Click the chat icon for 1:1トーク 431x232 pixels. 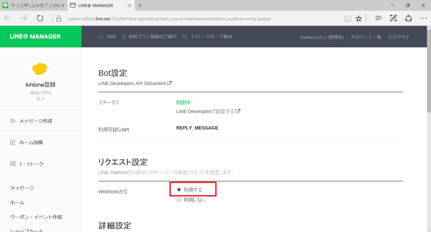(x=13, y=164)
